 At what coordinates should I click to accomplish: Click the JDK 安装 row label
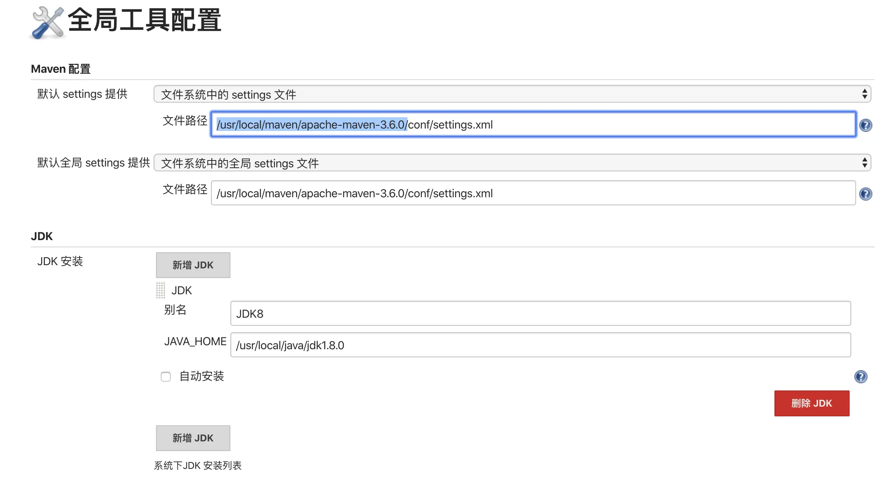[60, 262]
